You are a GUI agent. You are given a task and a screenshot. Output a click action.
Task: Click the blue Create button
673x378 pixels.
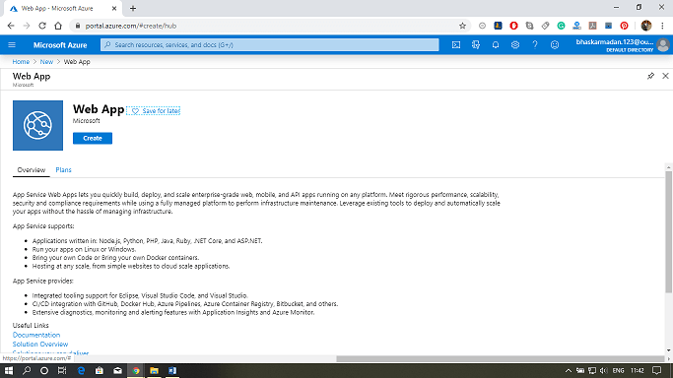pyautogui.click(x=93, y=138)
